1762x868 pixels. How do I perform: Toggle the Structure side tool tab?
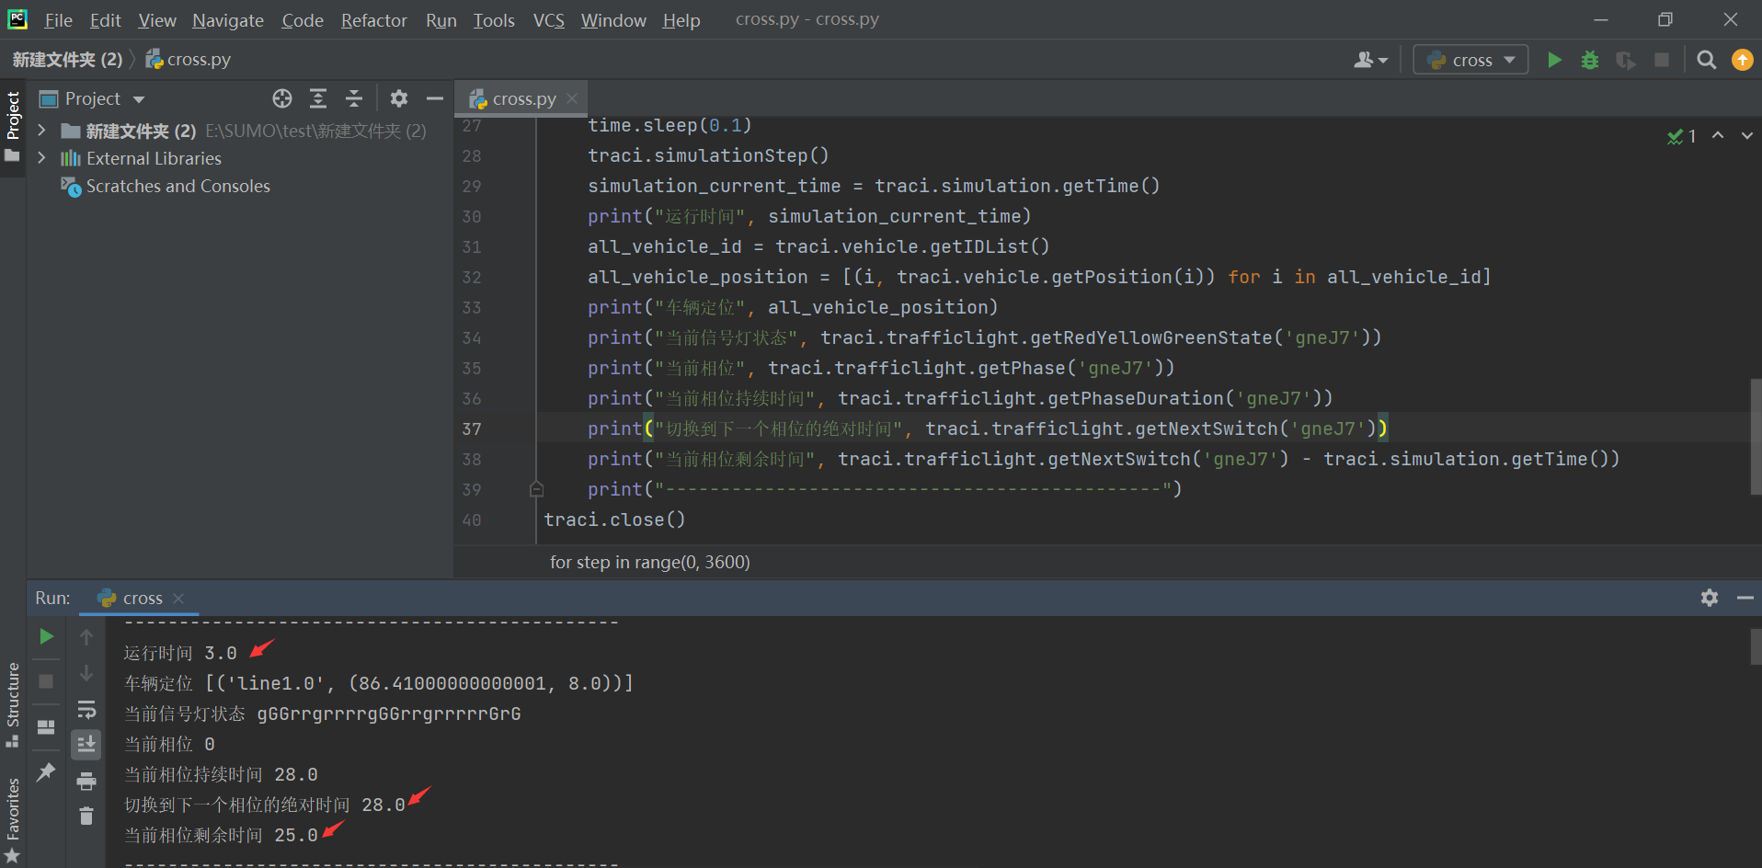13,704
